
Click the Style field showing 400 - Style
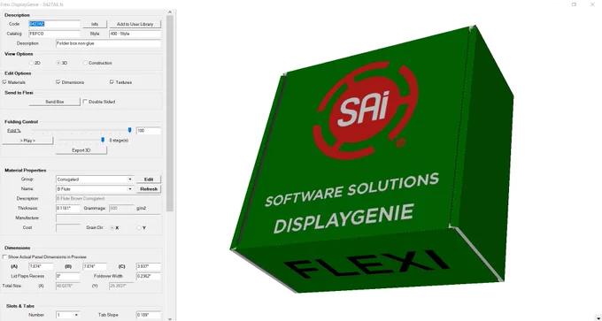135,34
